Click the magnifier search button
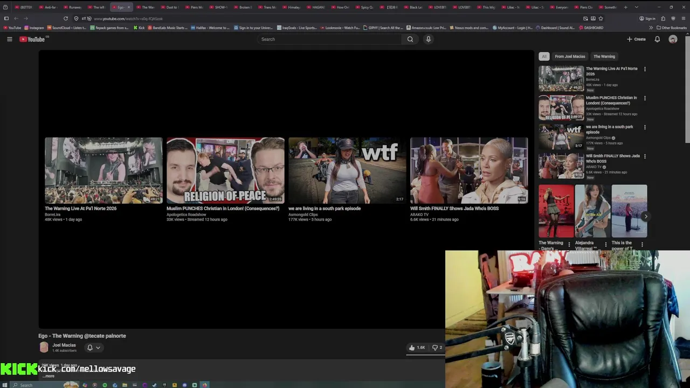 [410, 39]
